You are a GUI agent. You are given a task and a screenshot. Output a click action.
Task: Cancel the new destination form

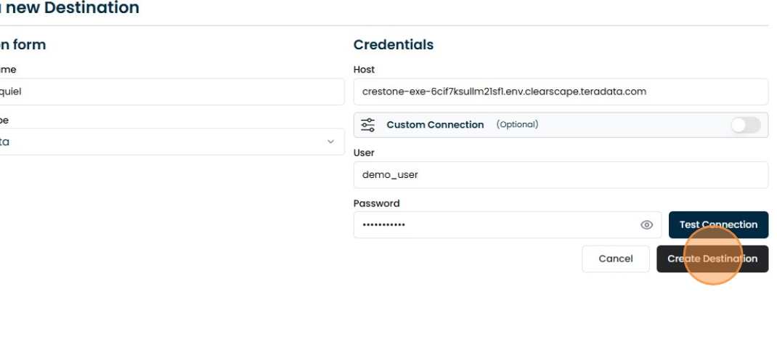(x=615, y=259)
